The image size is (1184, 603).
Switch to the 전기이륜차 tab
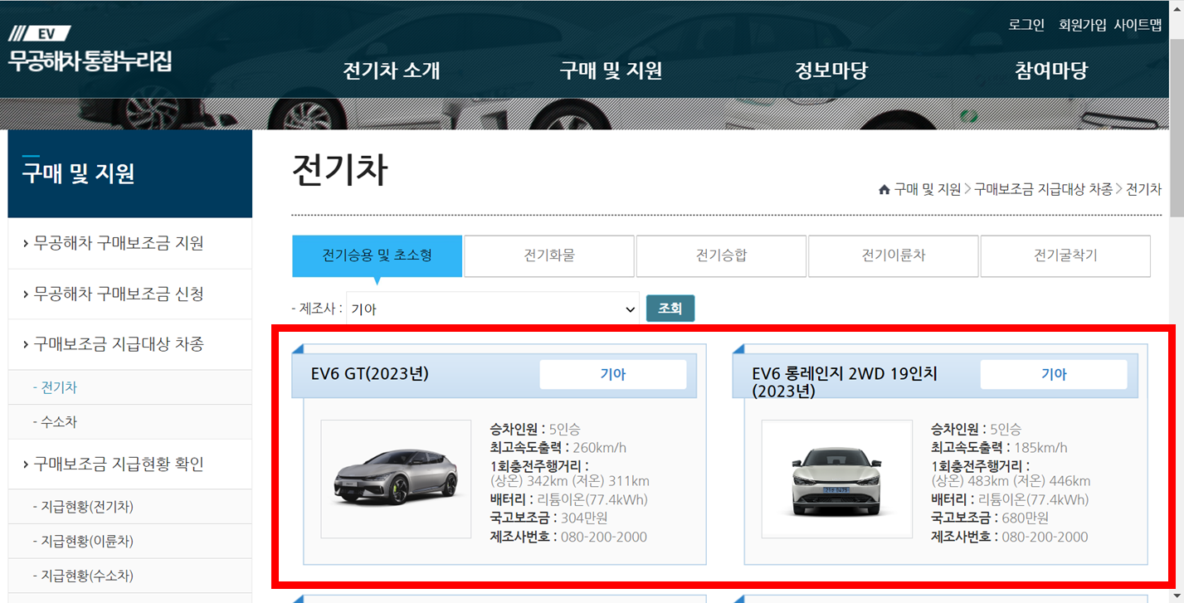coord(894,255)
